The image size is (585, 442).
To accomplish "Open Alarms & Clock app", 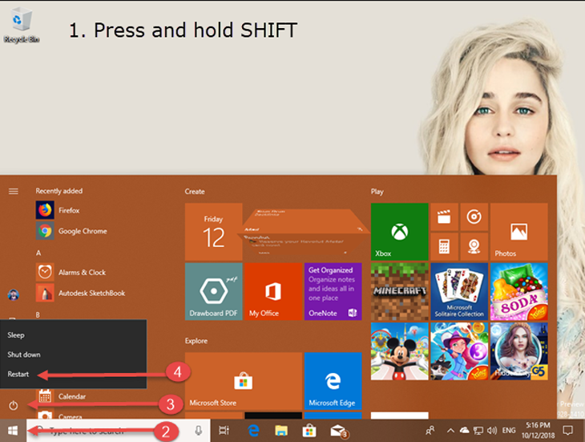I will tap(71, 272).
